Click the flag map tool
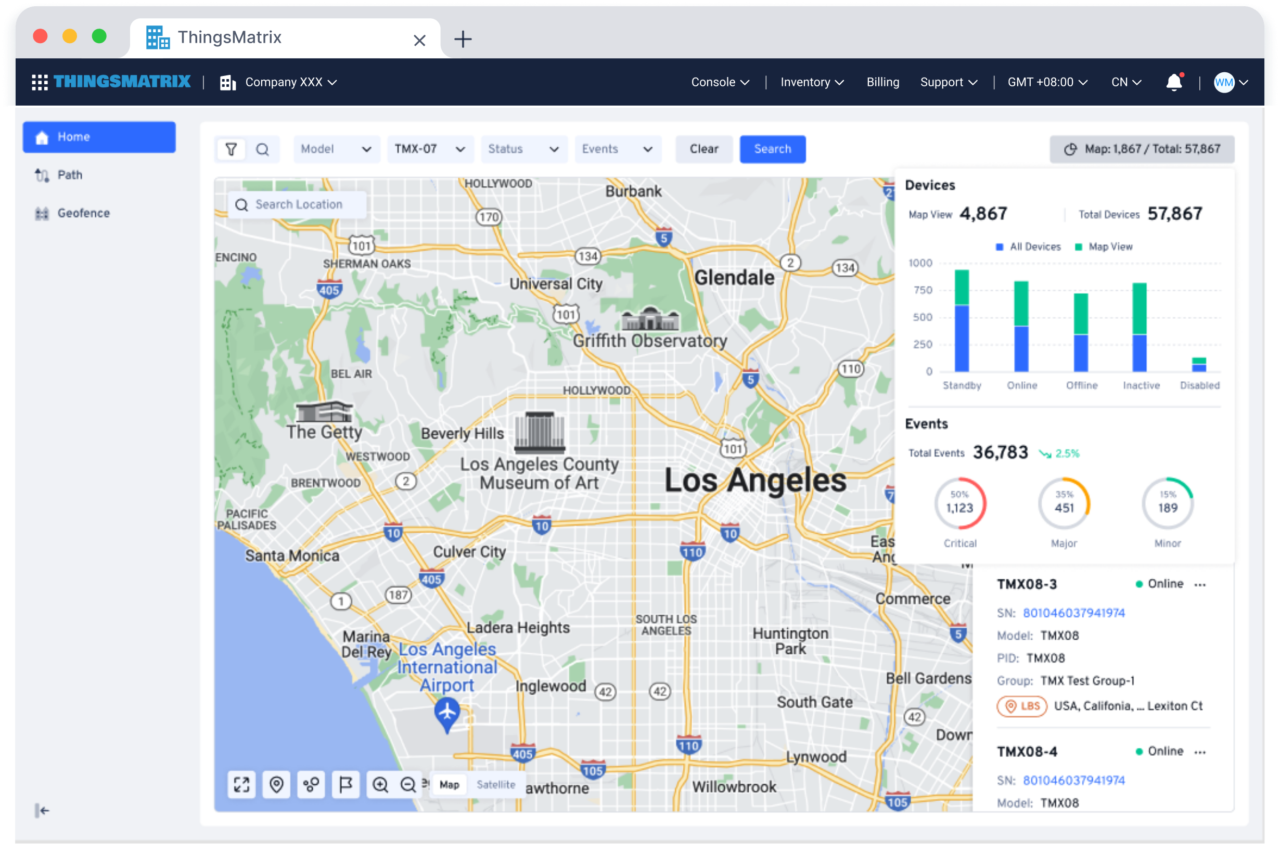Viewport: 1280px width, 854px height. [x=345, y=785]
